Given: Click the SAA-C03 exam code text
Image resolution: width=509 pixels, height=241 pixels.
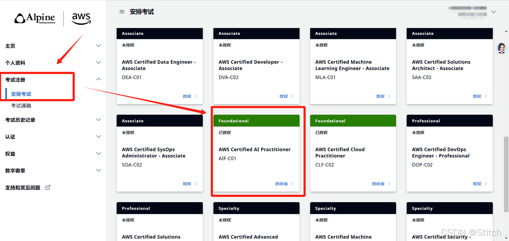Looking at the screenshot, I should [x=422, y=77].
